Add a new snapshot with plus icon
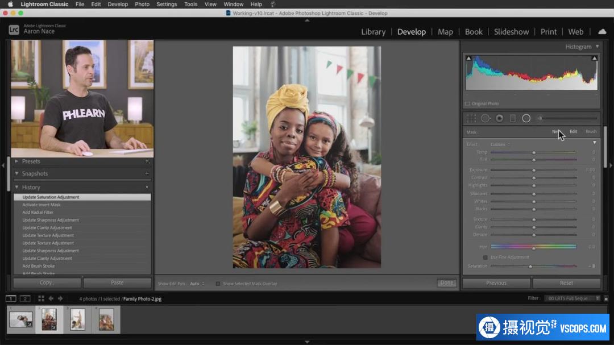614x345 pixels. tap(147, 173)
